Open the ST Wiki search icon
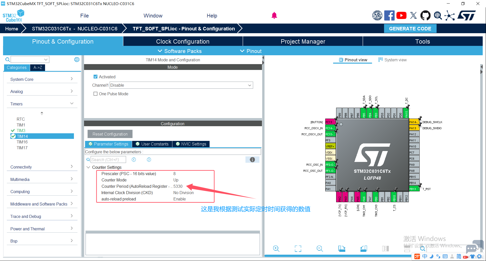This screenshot has width=486, height=261. (x=438, y=15)
